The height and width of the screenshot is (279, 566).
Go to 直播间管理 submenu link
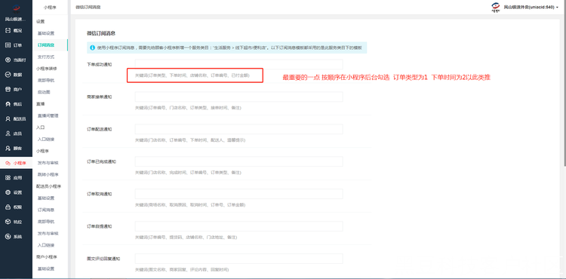click(x=48, y=115)
